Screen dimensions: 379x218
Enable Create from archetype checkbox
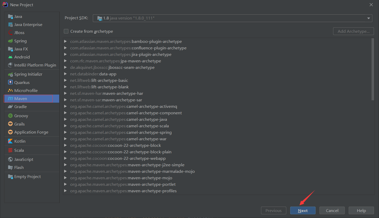(x=66, y=31)
